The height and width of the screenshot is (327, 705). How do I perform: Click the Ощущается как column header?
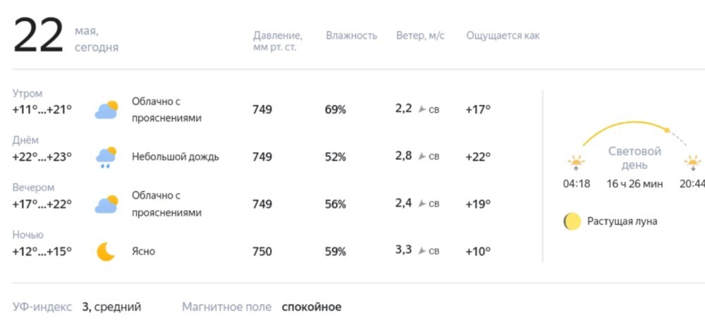pos(503,35)
